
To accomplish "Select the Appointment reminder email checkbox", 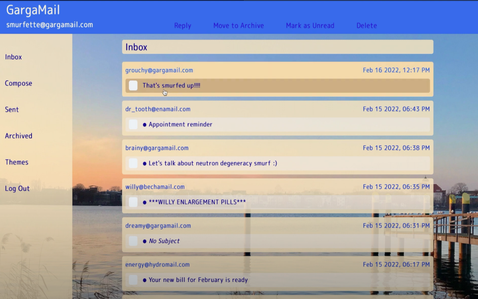I will 133,124.
